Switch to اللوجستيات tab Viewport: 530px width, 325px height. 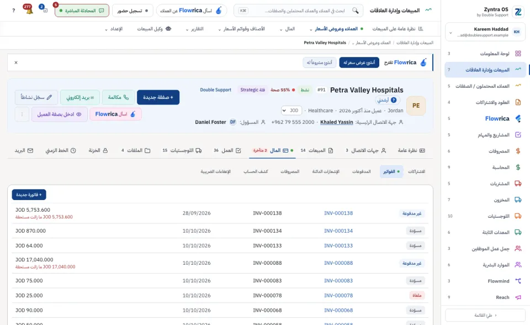tap(182, 150)
